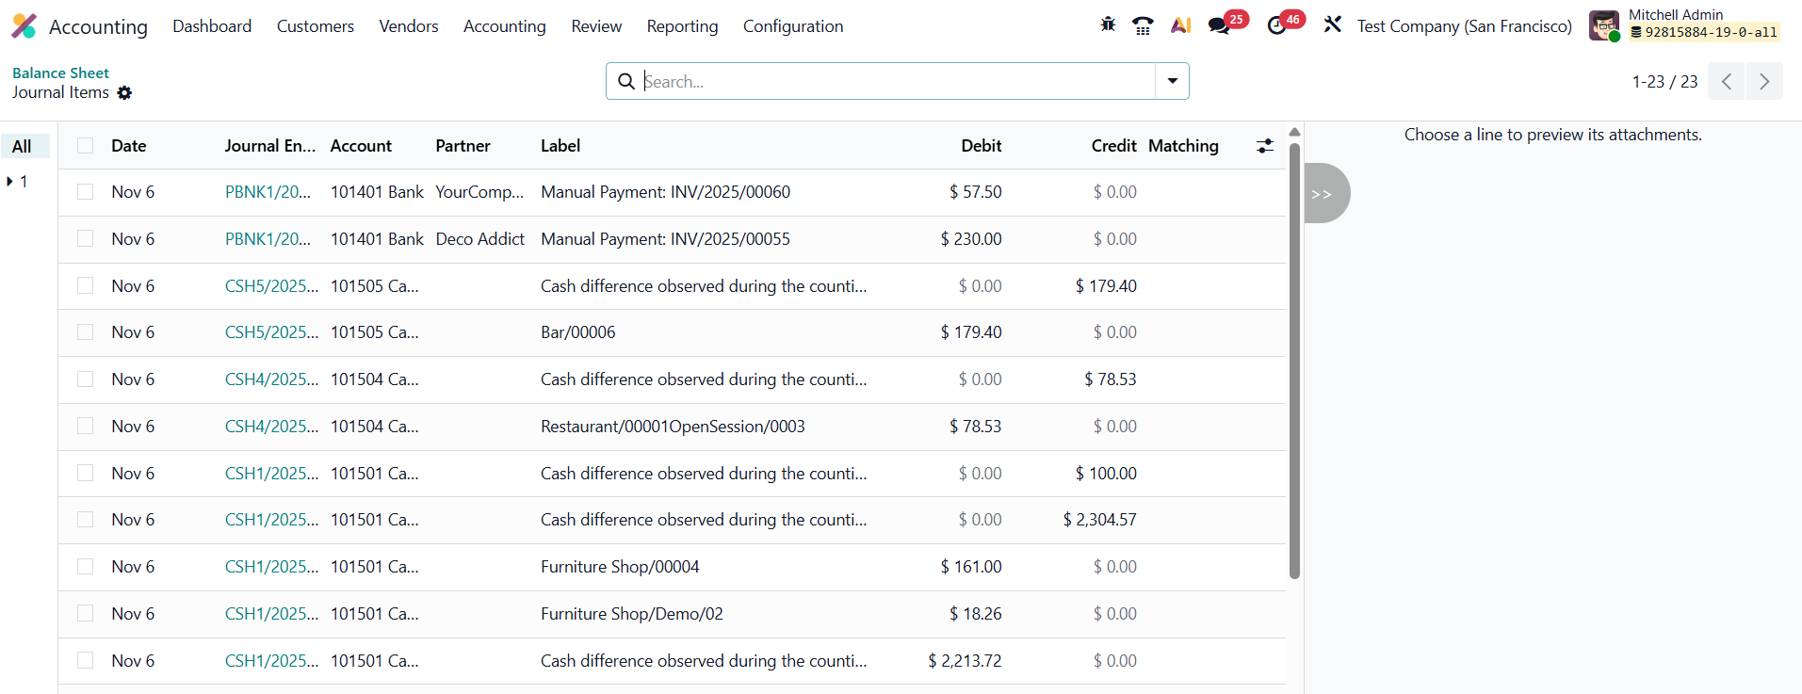
Task: Tick the select-all checkbox in header
Action: [x=86, y=146]
